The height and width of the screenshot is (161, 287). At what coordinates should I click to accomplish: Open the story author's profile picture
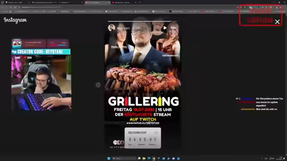(x=111, y=28)
